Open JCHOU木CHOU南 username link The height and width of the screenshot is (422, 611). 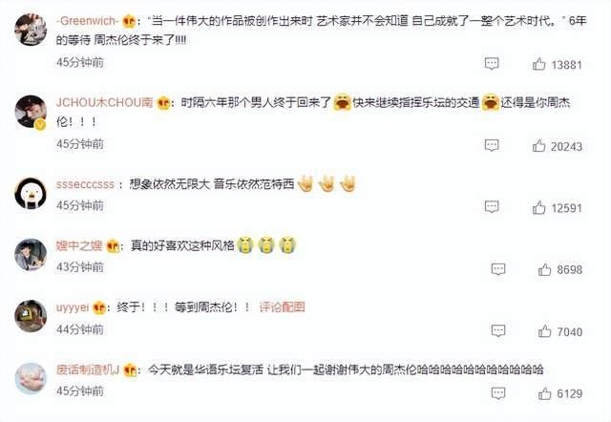104,102
